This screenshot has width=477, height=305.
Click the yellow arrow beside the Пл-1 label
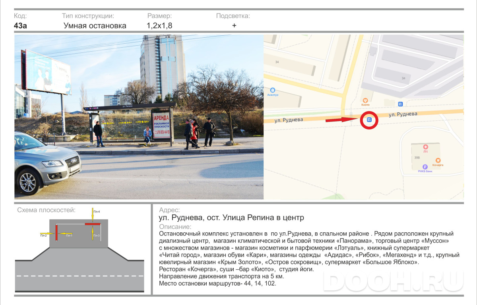coord(65,234)
